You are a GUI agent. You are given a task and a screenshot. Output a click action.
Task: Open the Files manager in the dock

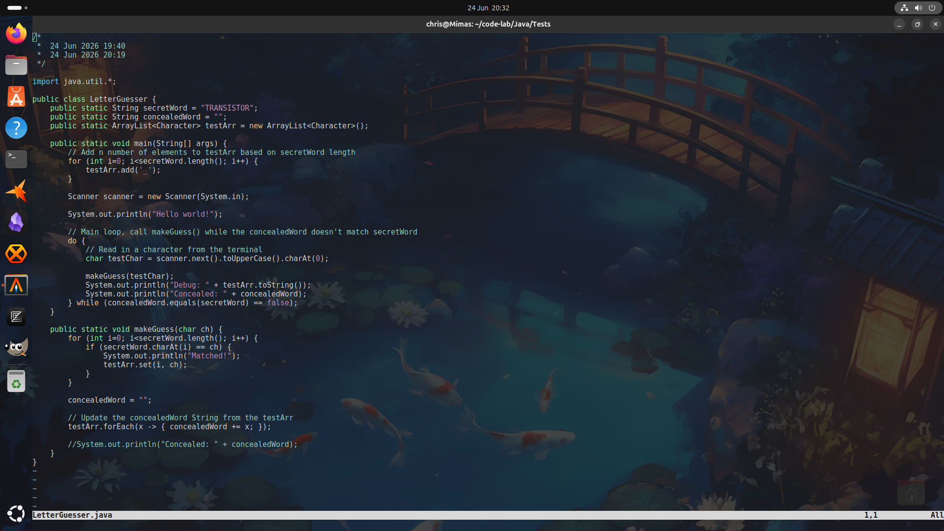tap(16, 65)
